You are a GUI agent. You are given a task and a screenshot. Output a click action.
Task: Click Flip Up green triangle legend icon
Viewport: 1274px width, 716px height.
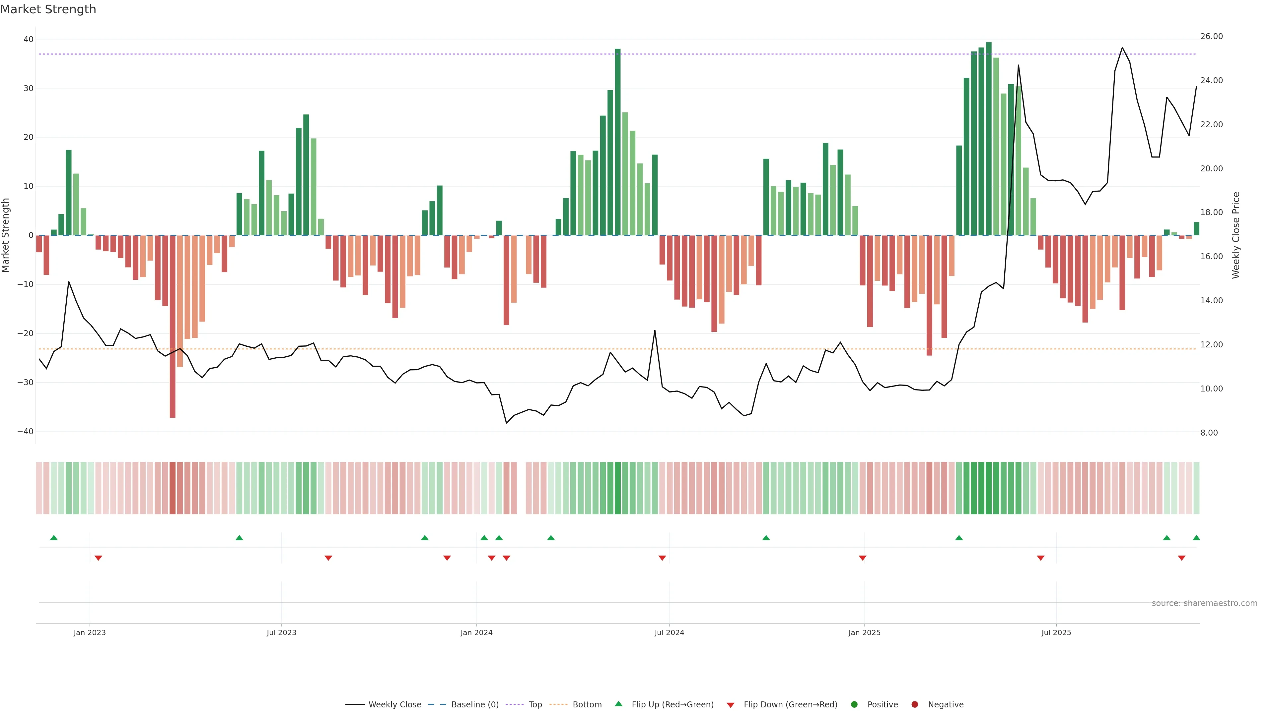click(x=618, y=704)
